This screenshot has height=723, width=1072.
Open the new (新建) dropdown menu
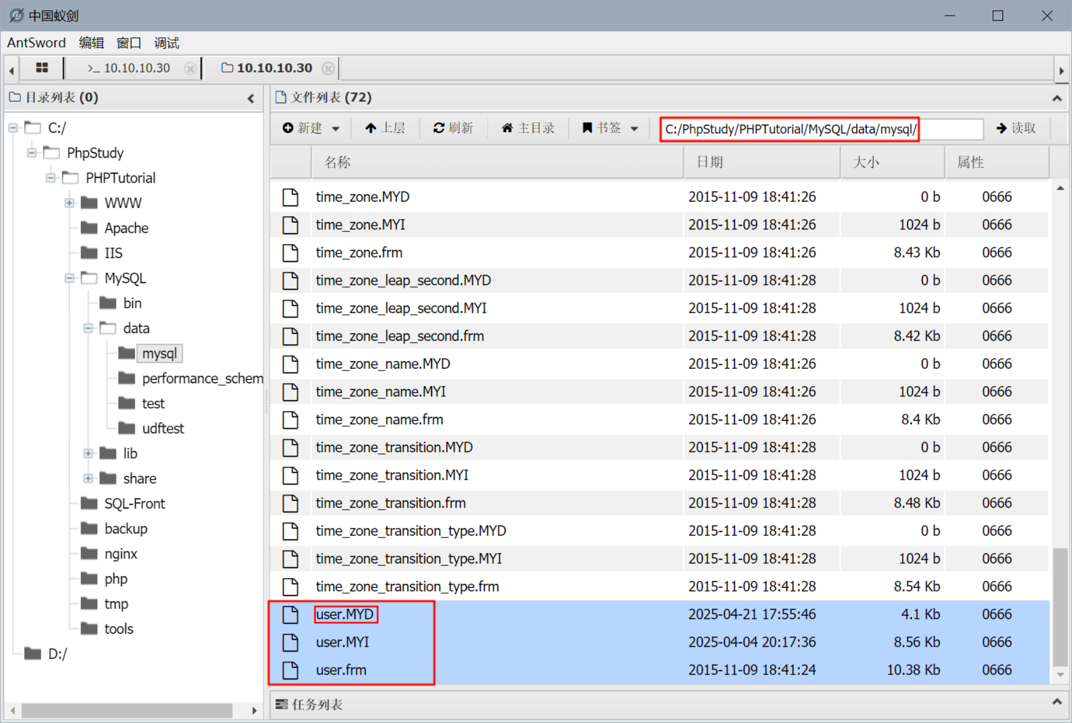pyautogui.click(x=310, y=128)
